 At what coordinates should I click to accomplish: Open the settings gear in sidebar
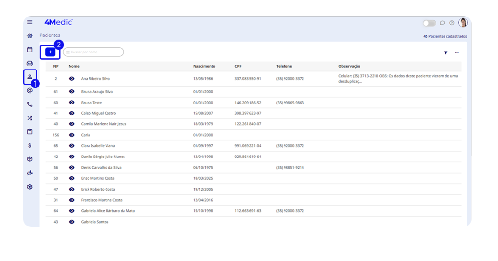coord(30,187)
